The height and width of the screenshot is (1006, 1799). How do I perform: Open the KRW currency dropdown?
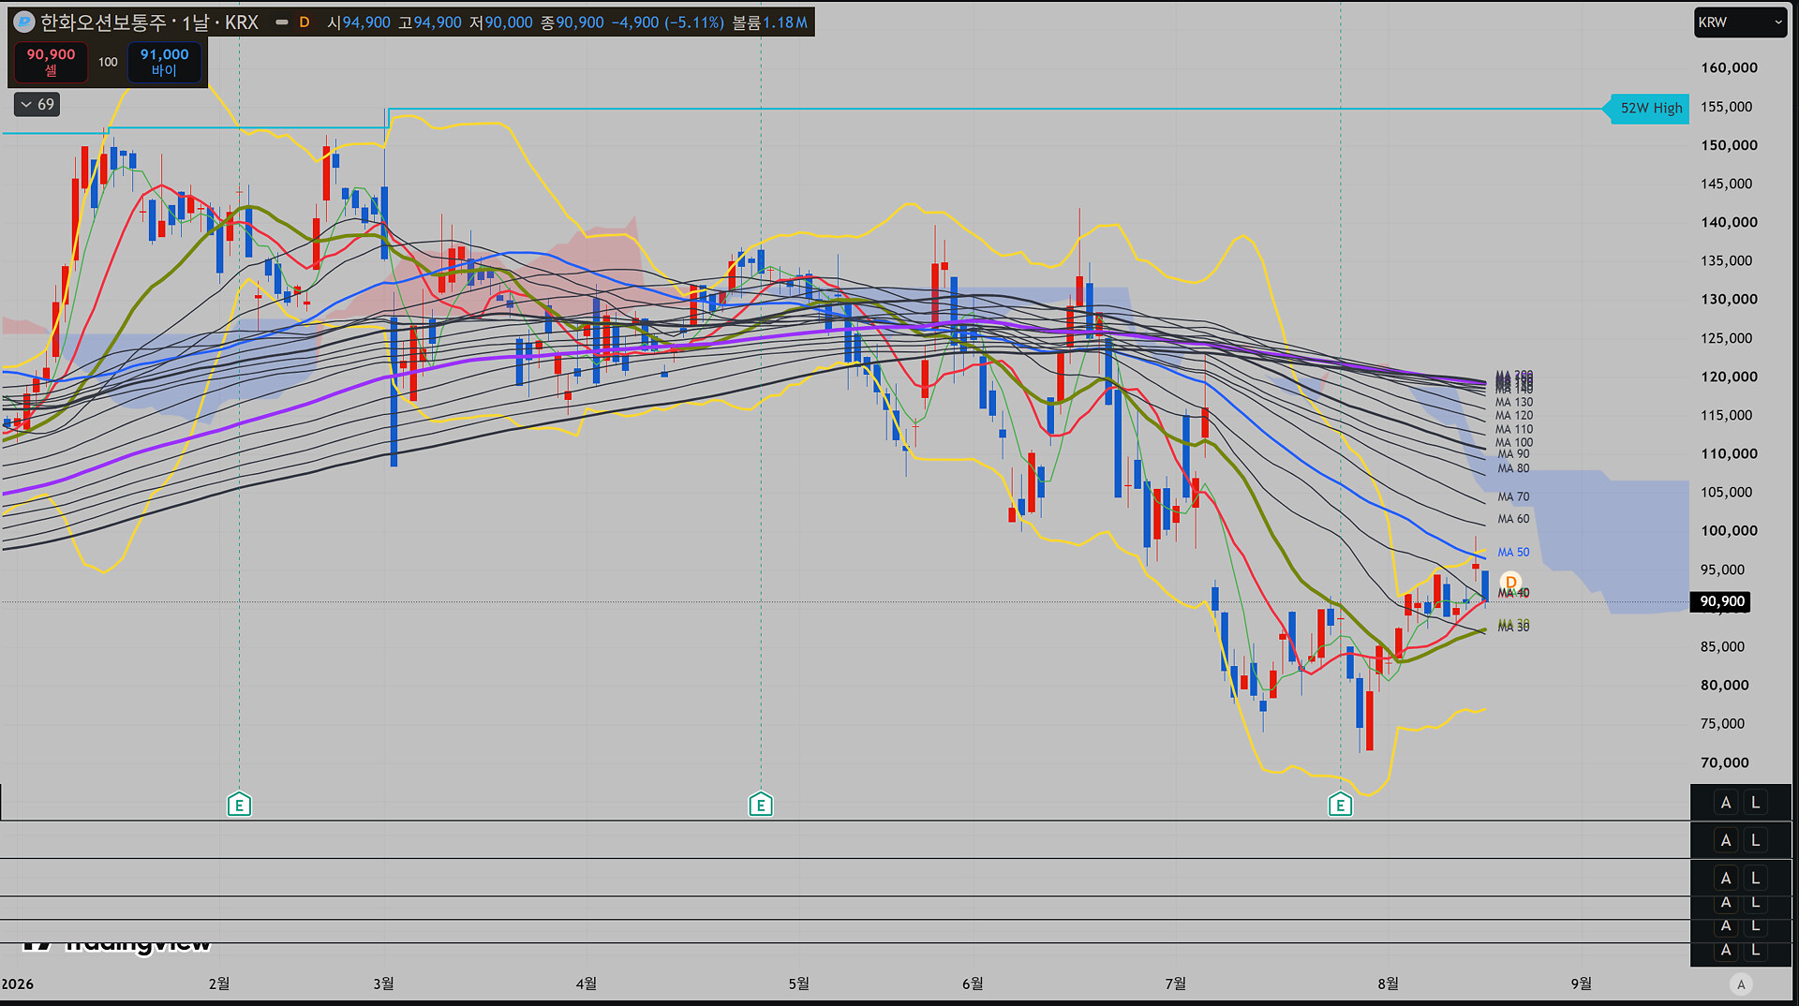point(1740,22)
